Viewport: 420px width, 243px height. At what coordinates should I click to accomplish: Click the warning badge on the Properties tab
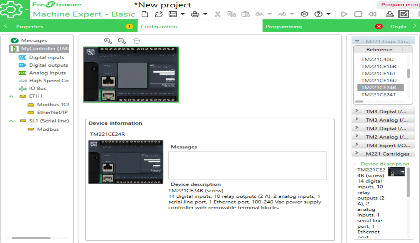click(x=129, y=26)
